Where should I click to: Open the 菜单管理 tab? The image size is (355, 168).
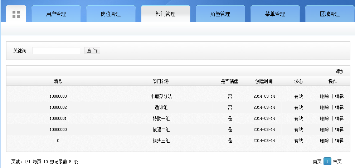pos(275,14)
